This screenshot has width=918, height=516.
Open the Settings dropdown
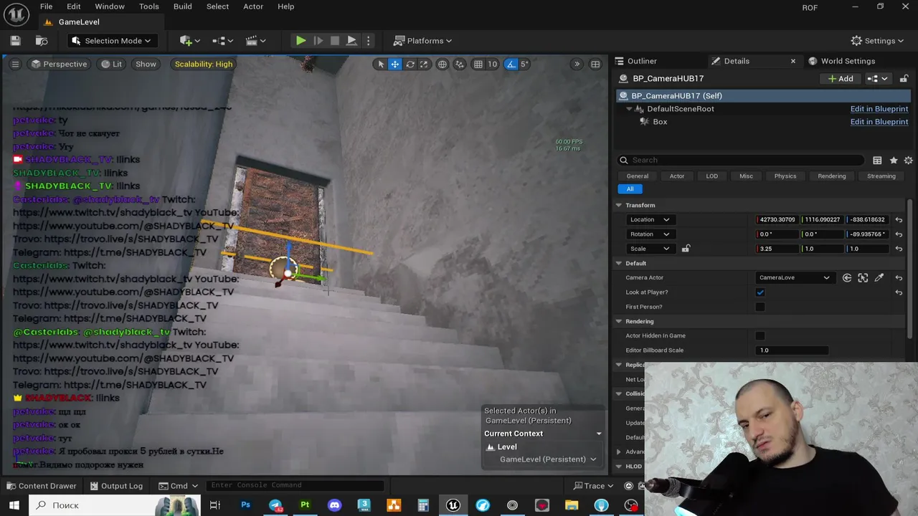click(x=878, y=41)
